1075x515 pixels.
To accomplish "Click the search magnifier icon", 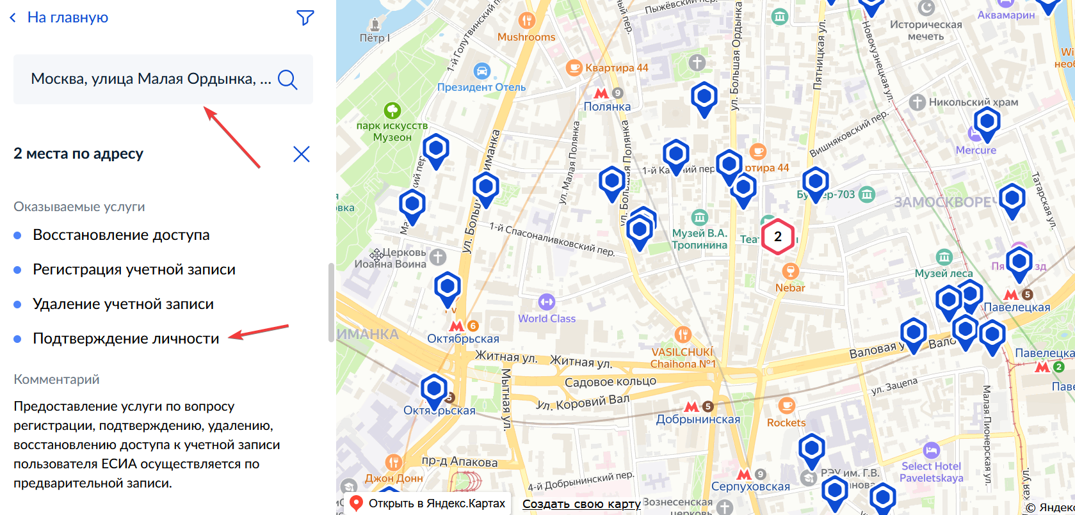I will coord(287,79).
